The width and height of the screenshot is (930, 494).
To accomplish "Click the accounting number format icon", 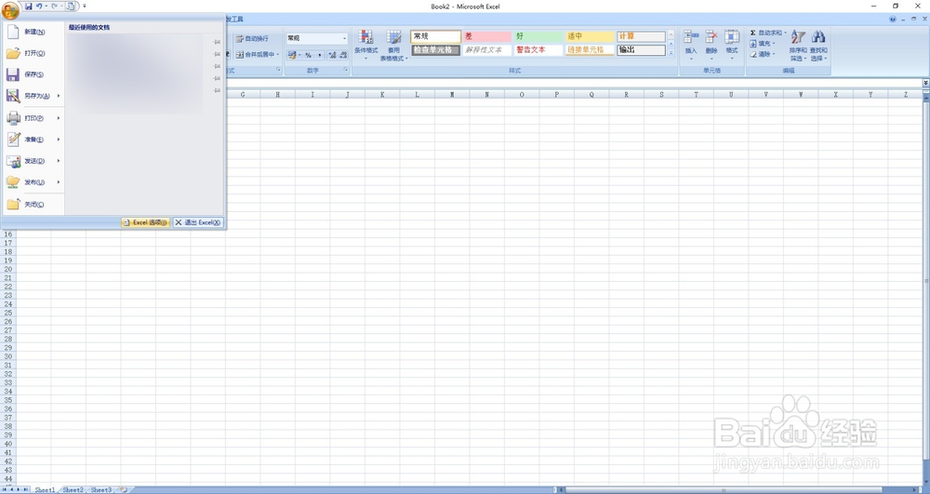I will click(x=292, y=55).
